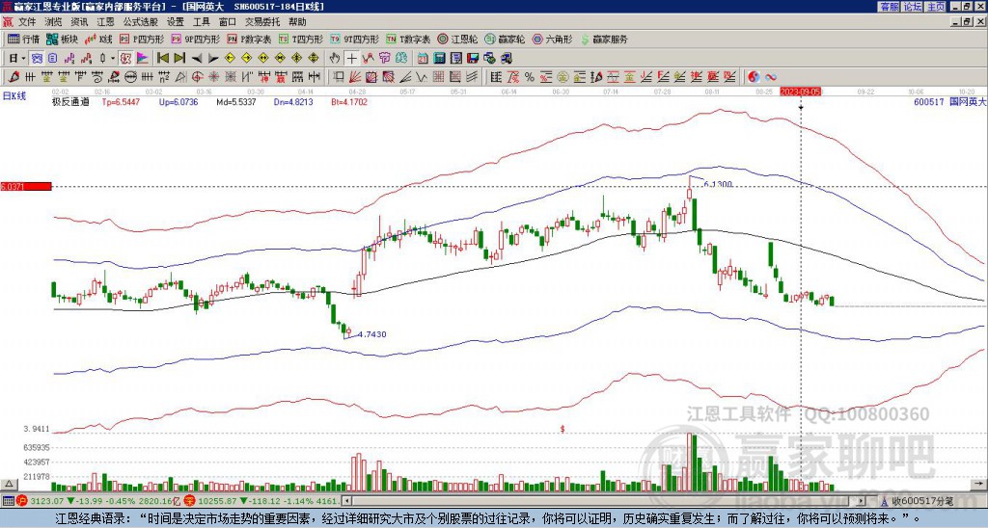Open the 公式选股 menu
Image resolution: width=988 pixels, height=528 pixels.
tap(140, 22)
